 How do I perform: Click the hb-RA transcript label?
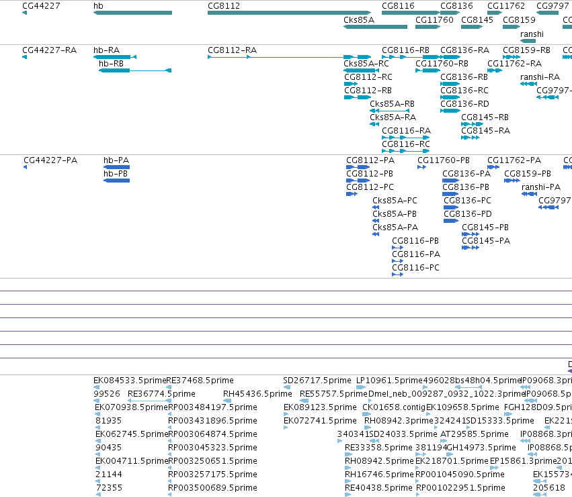click(x=106, y=50)
